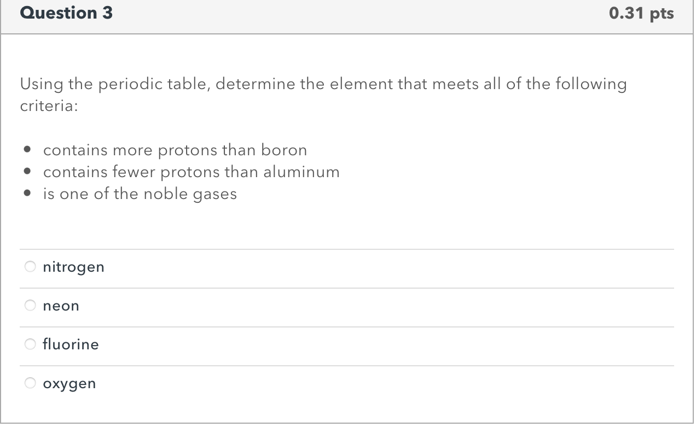Click the answer row containing neon
Viewport: 696px width, 433px height.
click(x=347, y=306)
